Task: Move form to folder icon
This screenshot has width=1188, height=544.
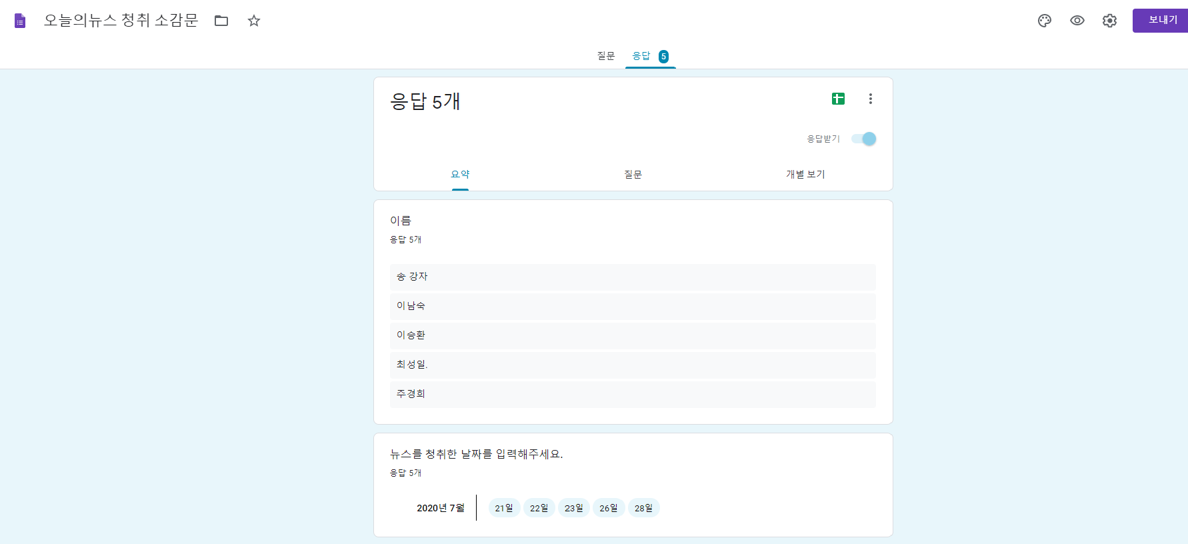Action: 221,21
